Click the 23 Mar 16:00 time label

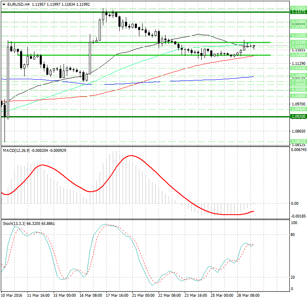coord(196,295)
